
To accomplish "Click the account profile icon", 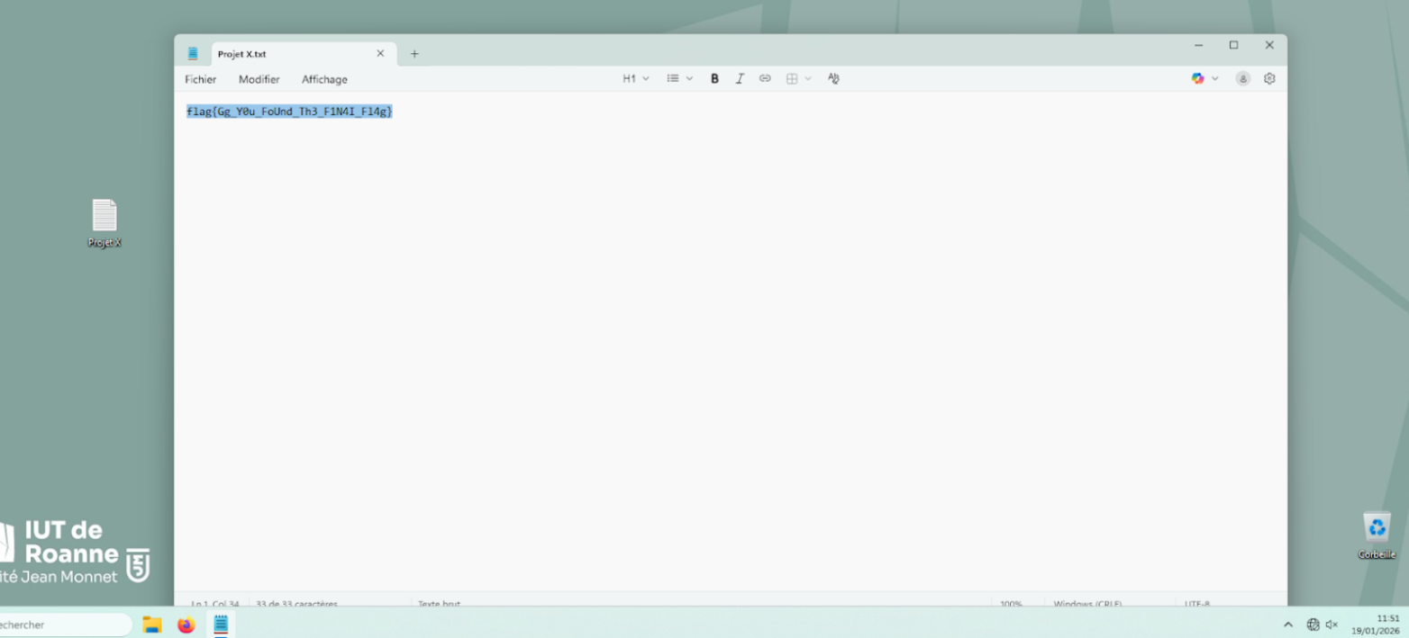I will pyautogui.click(x=1243, y=79).
